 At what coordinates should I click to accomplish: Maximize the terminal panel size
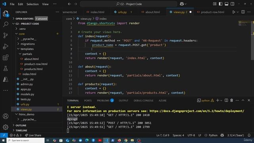[x=243, y=100]
